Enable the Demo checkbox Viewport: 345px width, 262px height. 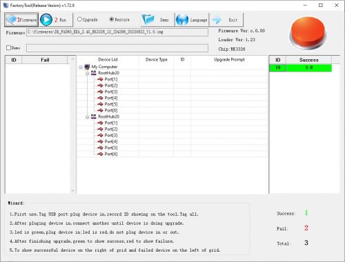[9, 47]
